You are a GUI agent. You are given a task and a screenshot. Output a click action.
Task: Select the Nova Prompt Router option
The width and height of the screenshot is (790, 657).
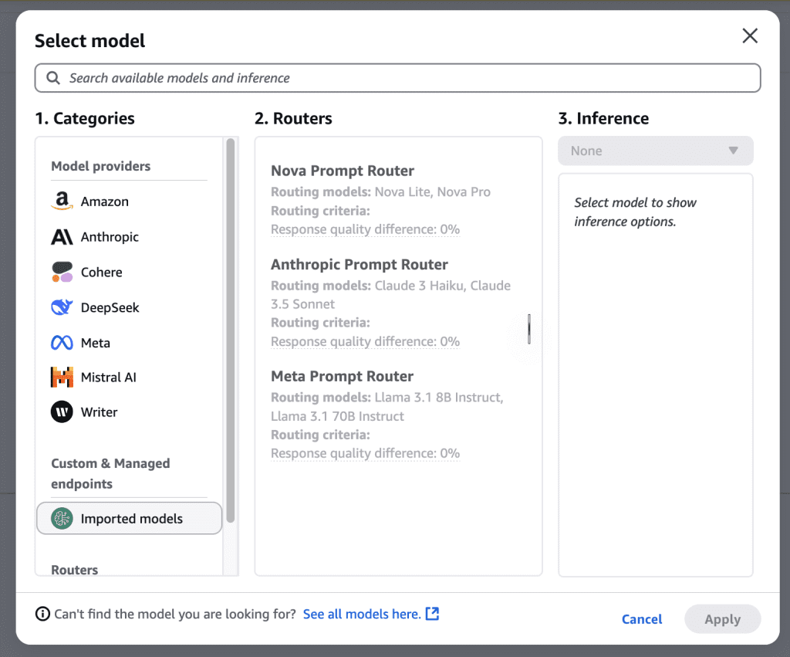pyautogui.click(x=343, y=171)
